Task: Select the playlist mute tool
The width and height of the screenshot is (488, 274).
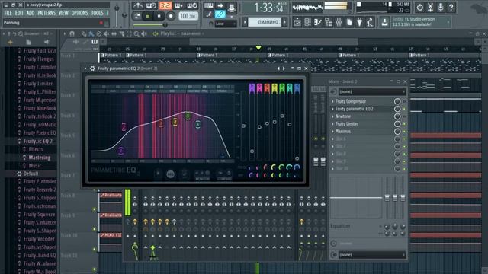Action: click(107, 33)
